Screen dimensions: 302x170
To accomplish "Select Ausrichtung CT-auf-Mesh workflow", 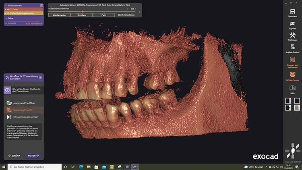I will pyautogui.click(x=24, y=103).
